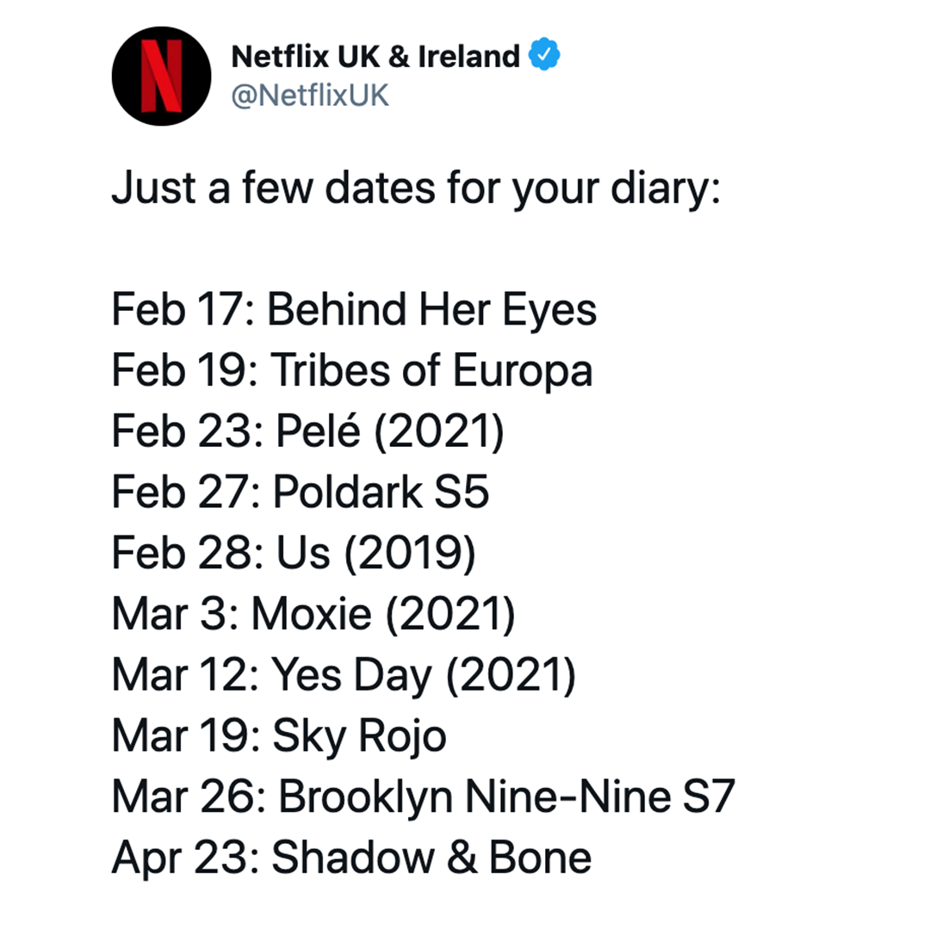The image size is (930, 930).
Task: Select the Feb 28 Us (2019) line
Action: click(x=294, y=554)
